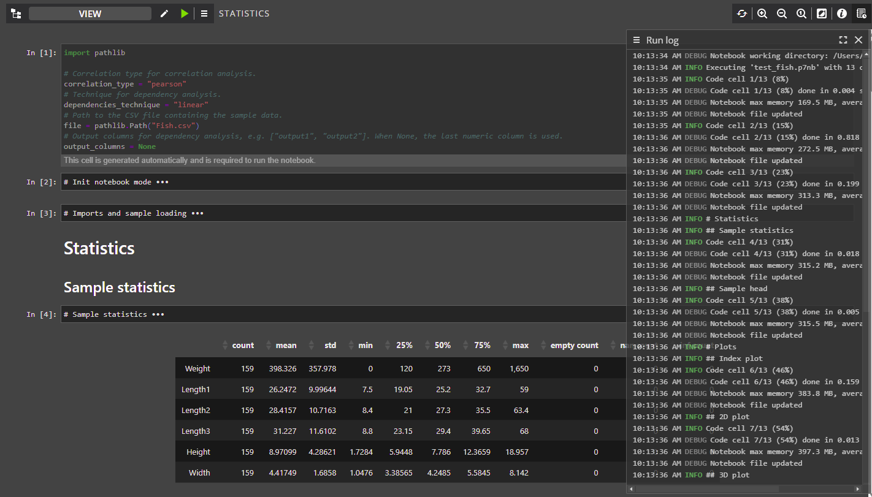Open the hamburger menu next to play

pyautogui.click(x=204, y=13)
